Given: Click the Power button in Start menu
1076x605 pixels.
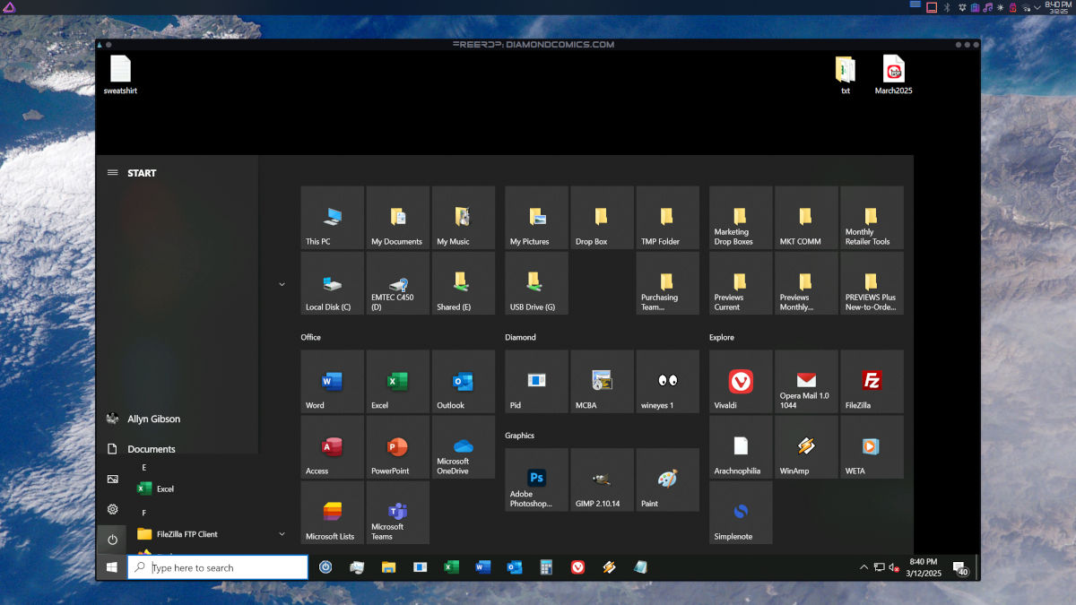Looking at the screenshot, I should [112, 540].
